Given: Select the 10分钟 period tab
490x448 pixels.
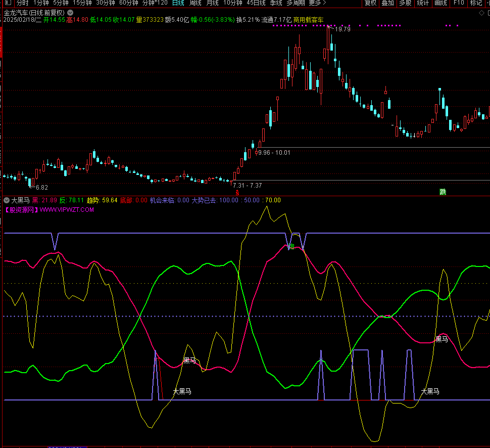Looking at the screenshot, I should tap(233, 3).
